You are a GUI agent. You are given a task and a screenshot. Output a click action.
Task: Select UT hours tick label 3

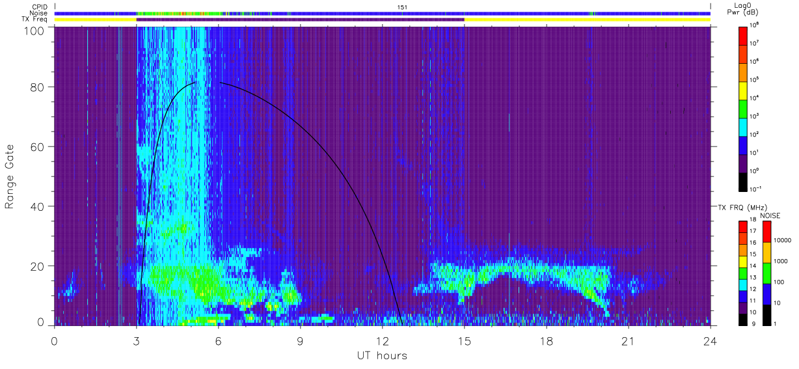point(137,341)
